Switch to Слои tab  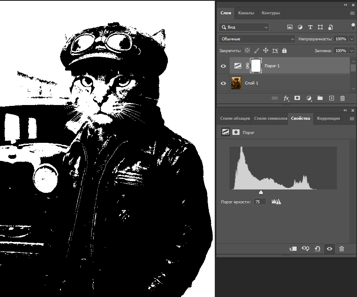(226, 13)
